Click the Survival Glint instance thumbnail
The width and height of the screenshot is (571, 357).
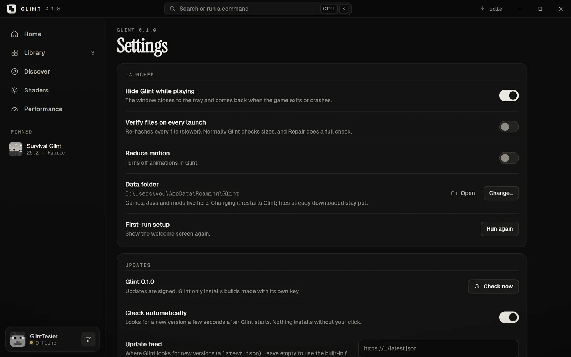(x=16, y=149)
